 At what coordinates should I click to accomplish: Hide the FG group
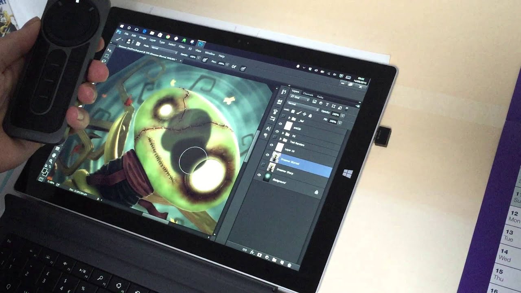pos(277,131)
